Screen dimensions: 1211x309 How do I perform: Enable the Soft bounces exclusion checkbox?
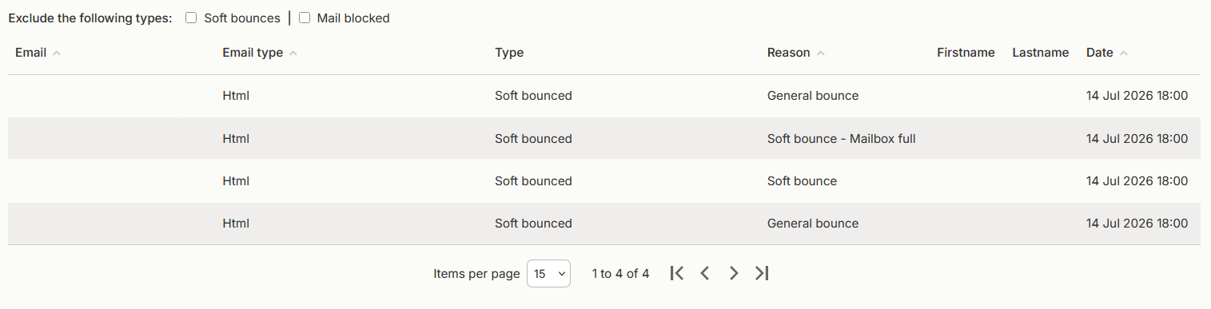pyautogui.click(x=191, y=18)
